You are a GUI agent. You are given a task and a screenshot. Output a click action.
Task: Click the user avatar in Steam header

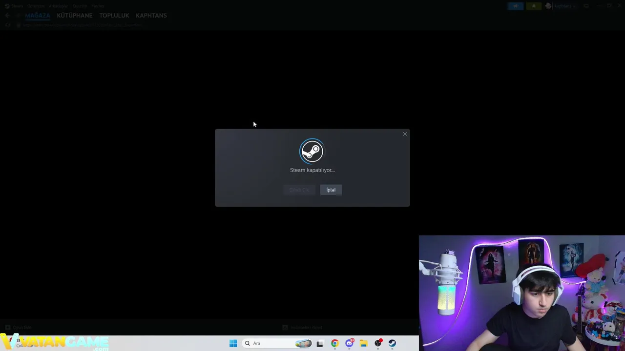pyautogui.click(x=548, y=6)
